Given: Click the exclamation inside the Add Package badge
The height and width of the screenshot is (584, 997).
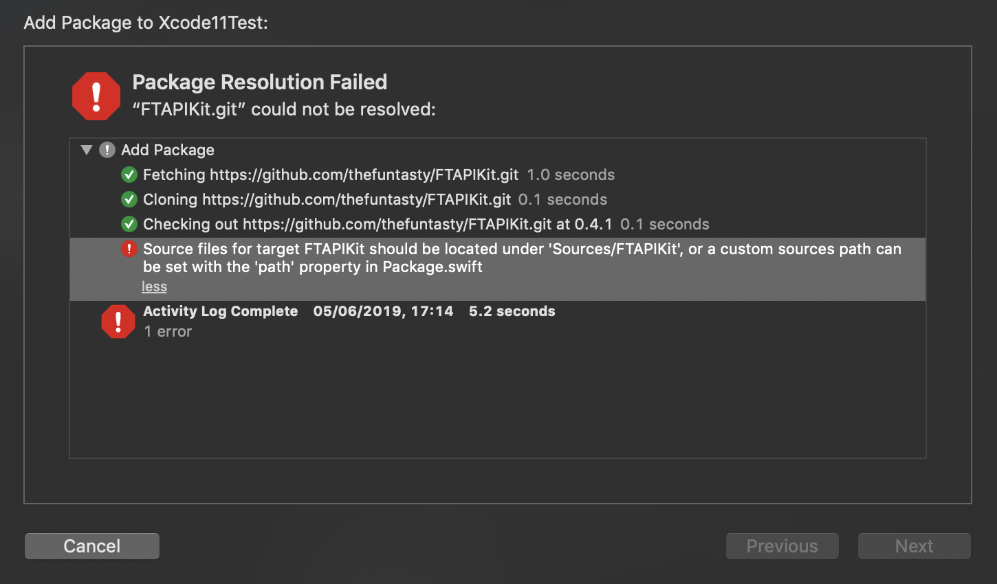Looking at the screenshot, I should coord(107,149).
